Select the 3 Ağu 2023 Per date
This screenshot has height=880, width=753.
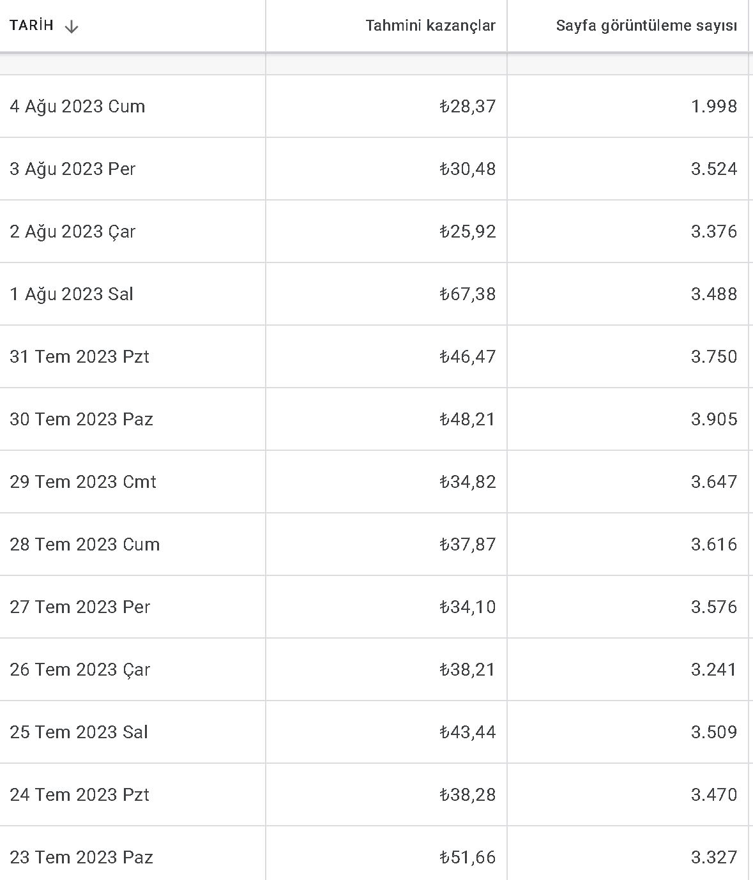click(x=73, y=169)
